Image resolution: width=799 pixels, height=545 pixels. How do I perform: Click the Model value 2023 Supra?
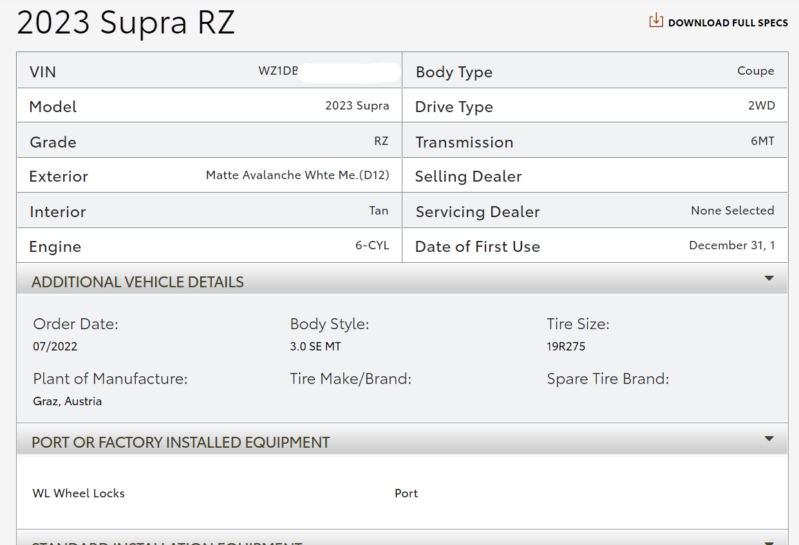pos(357,106)
